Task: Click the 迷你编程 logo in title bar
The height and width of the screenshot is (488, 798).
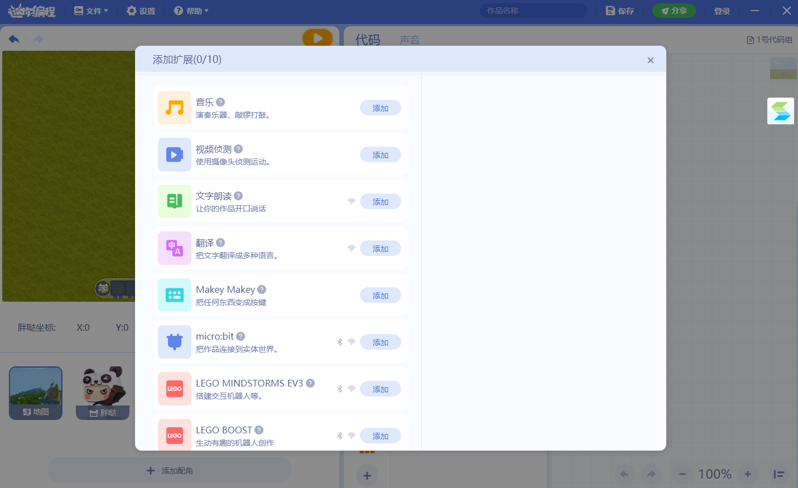Action: click(32, 11)
